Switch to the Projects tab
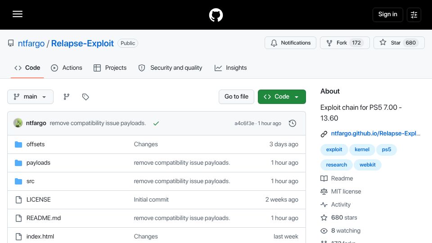 [x=110, y=68]
